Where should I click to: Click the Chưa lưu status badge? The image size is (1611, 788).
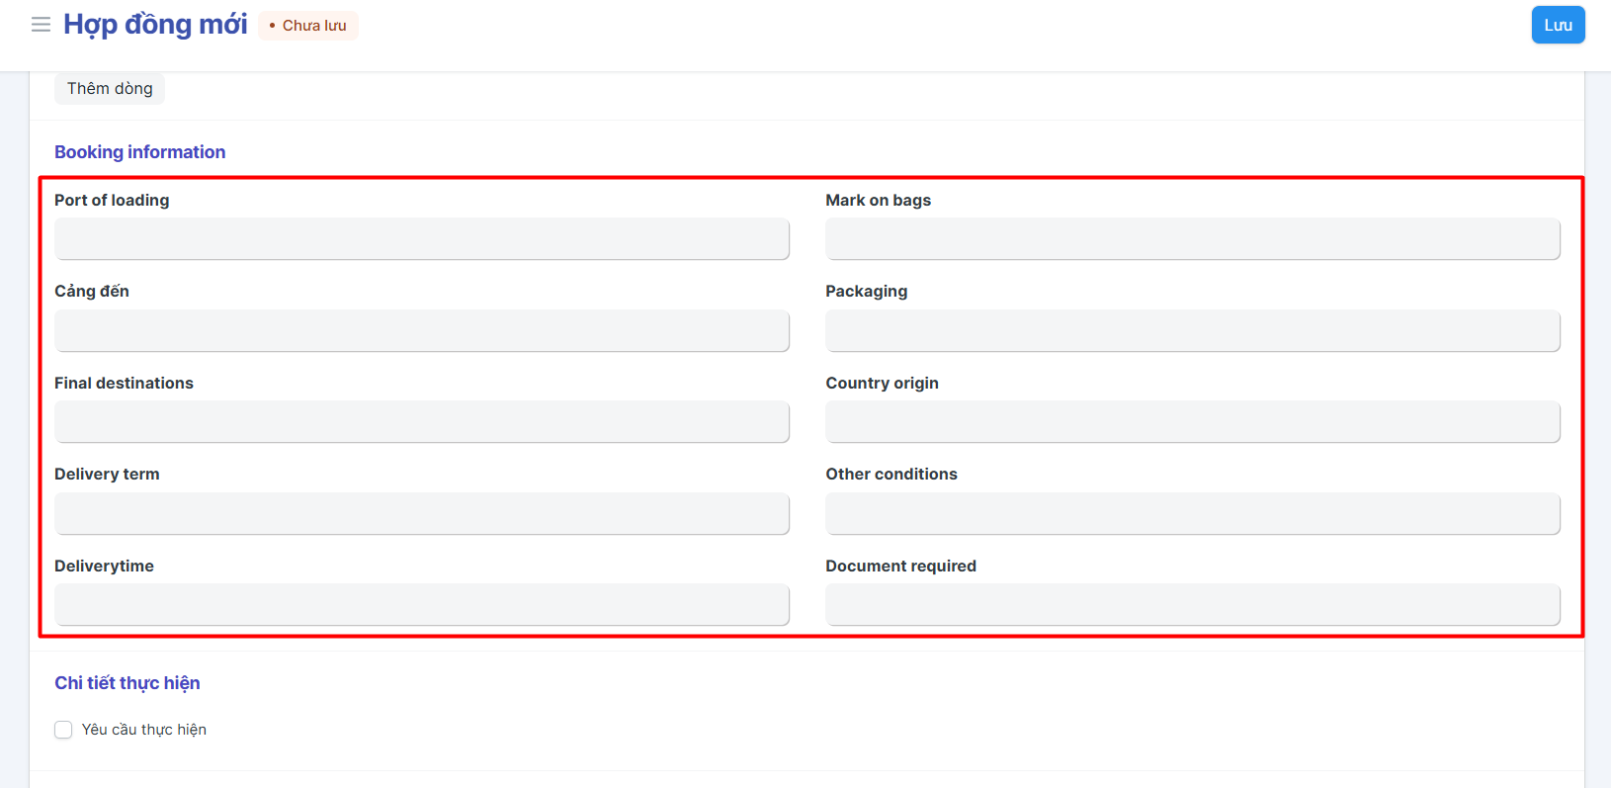(x=308, y=26)
